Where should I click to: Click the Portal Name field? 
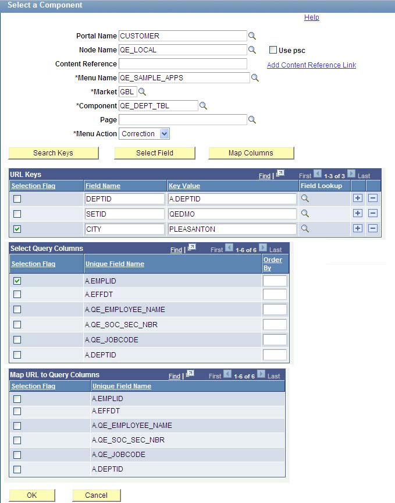pos(183,36)
